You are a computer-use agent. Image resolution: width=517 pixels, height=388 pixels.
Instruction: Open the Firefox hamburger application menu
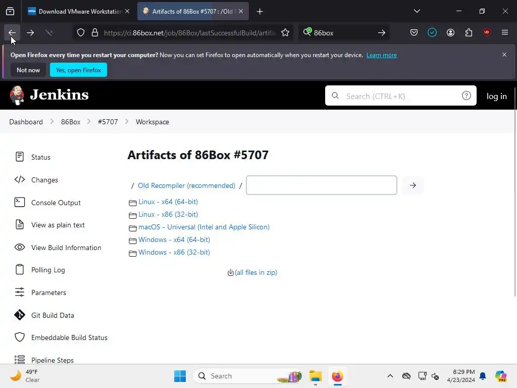coord(504,32)
